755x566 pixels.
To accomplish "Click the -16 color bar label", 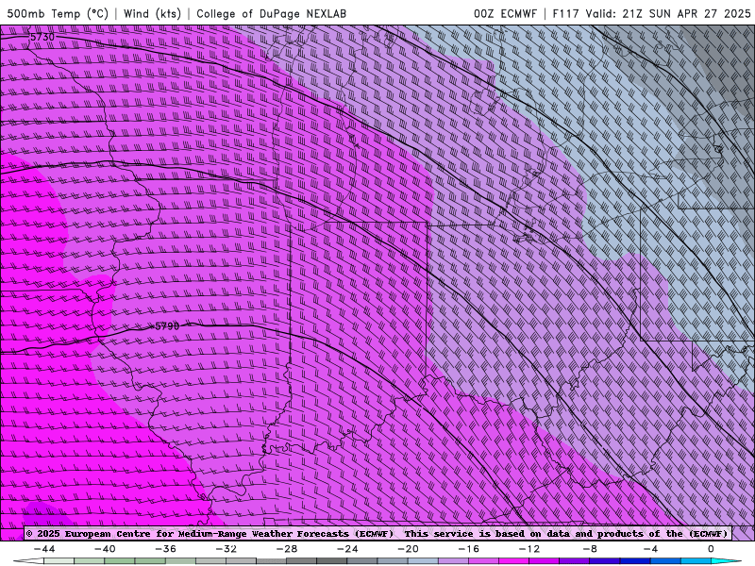I will [x=468, y=549].
